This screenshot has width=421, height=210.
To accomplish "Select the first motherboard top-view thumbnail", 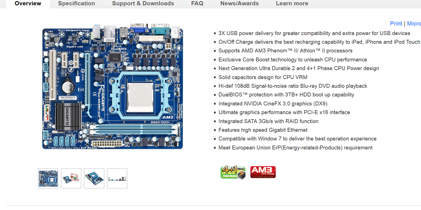I will (x=48, y=178).
